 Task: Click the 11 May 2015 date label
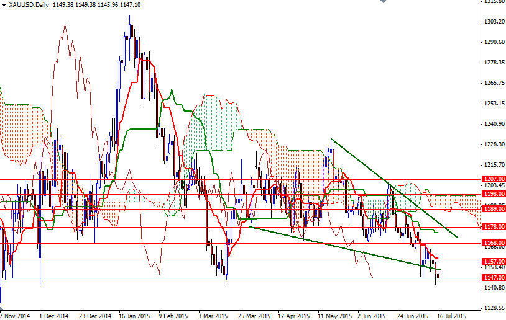point(333,316)
